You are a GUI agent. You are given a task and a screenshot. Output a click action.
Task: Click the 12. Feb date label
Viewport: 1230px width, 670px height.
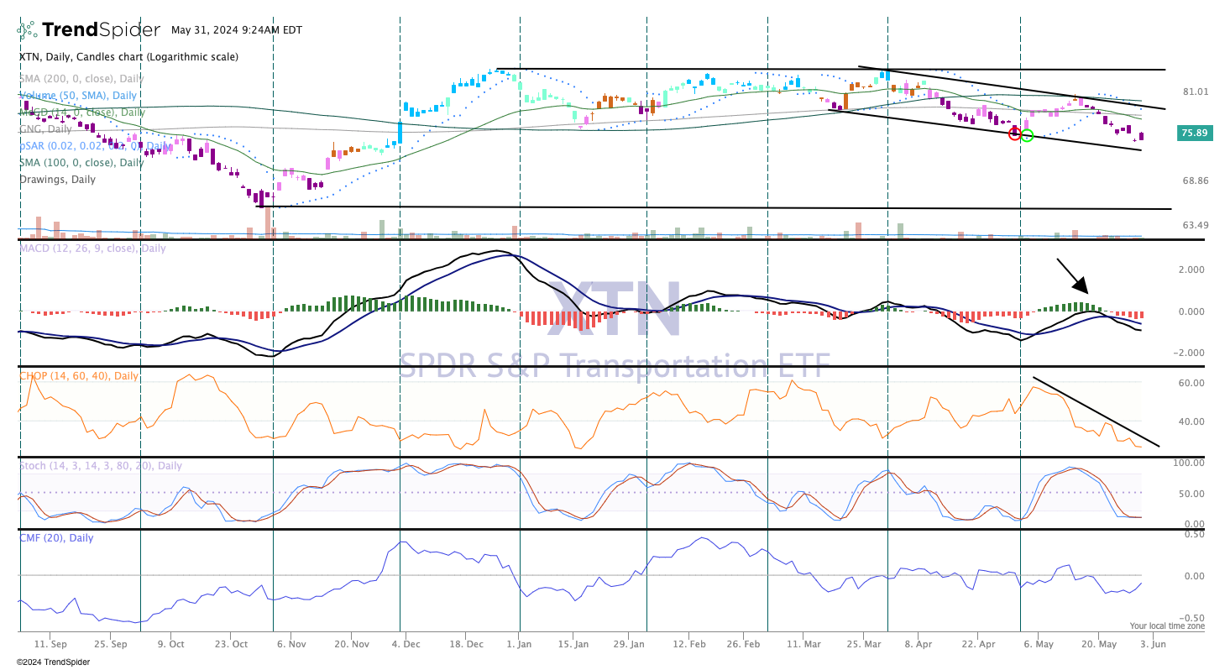[688, 644]
